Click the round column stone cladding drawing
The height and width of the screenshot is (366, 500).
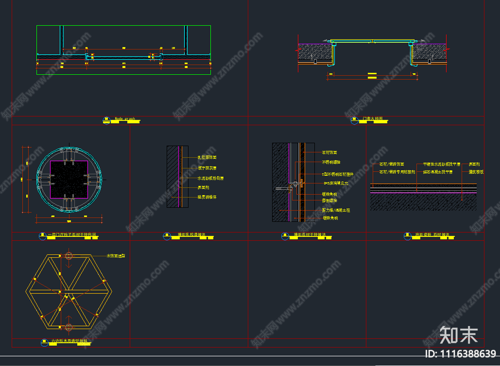69,180
